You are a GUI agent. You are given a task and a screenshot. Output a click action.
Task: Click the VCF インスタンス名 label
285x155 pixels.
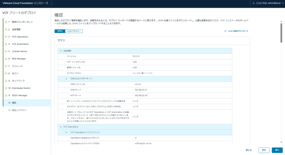coord(76,62)
